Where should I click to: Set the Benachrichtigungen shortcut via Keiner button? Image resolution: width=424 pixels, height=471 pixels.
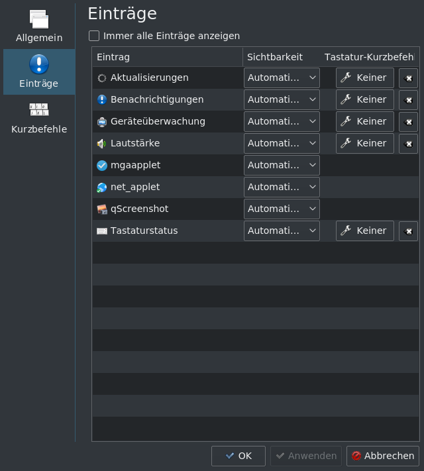pos(365,100)
